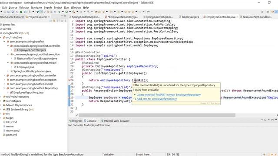278x156 pixels.
Task: Open the Refactor menu
Action: (24, 8)
